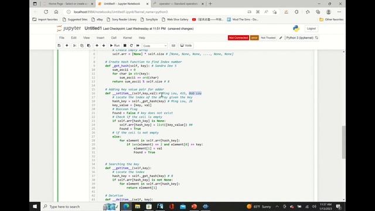The image size is (375, 211).
Task: Save the notebook with the save icon
Action: click(x=59, y=46)
